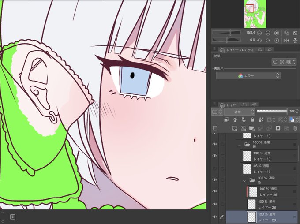
Task: Hide レイヤー 28 via its eye icon
Action: pos(214,204)
